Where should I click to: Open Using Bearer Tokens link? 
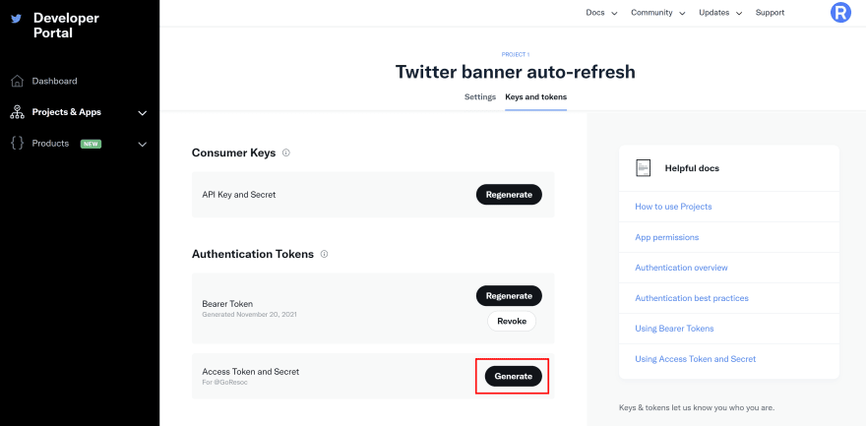pyautogui.click(x=674, y=329)
